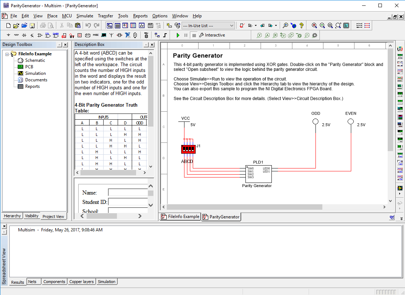Click the Name input field
Image resolution: width=405 pixels, height=295 pixels.
pos(128,193)
